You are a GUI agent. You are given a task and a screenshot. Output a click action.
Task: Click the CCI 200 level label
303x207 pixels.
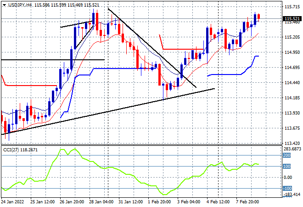[287, 155]
